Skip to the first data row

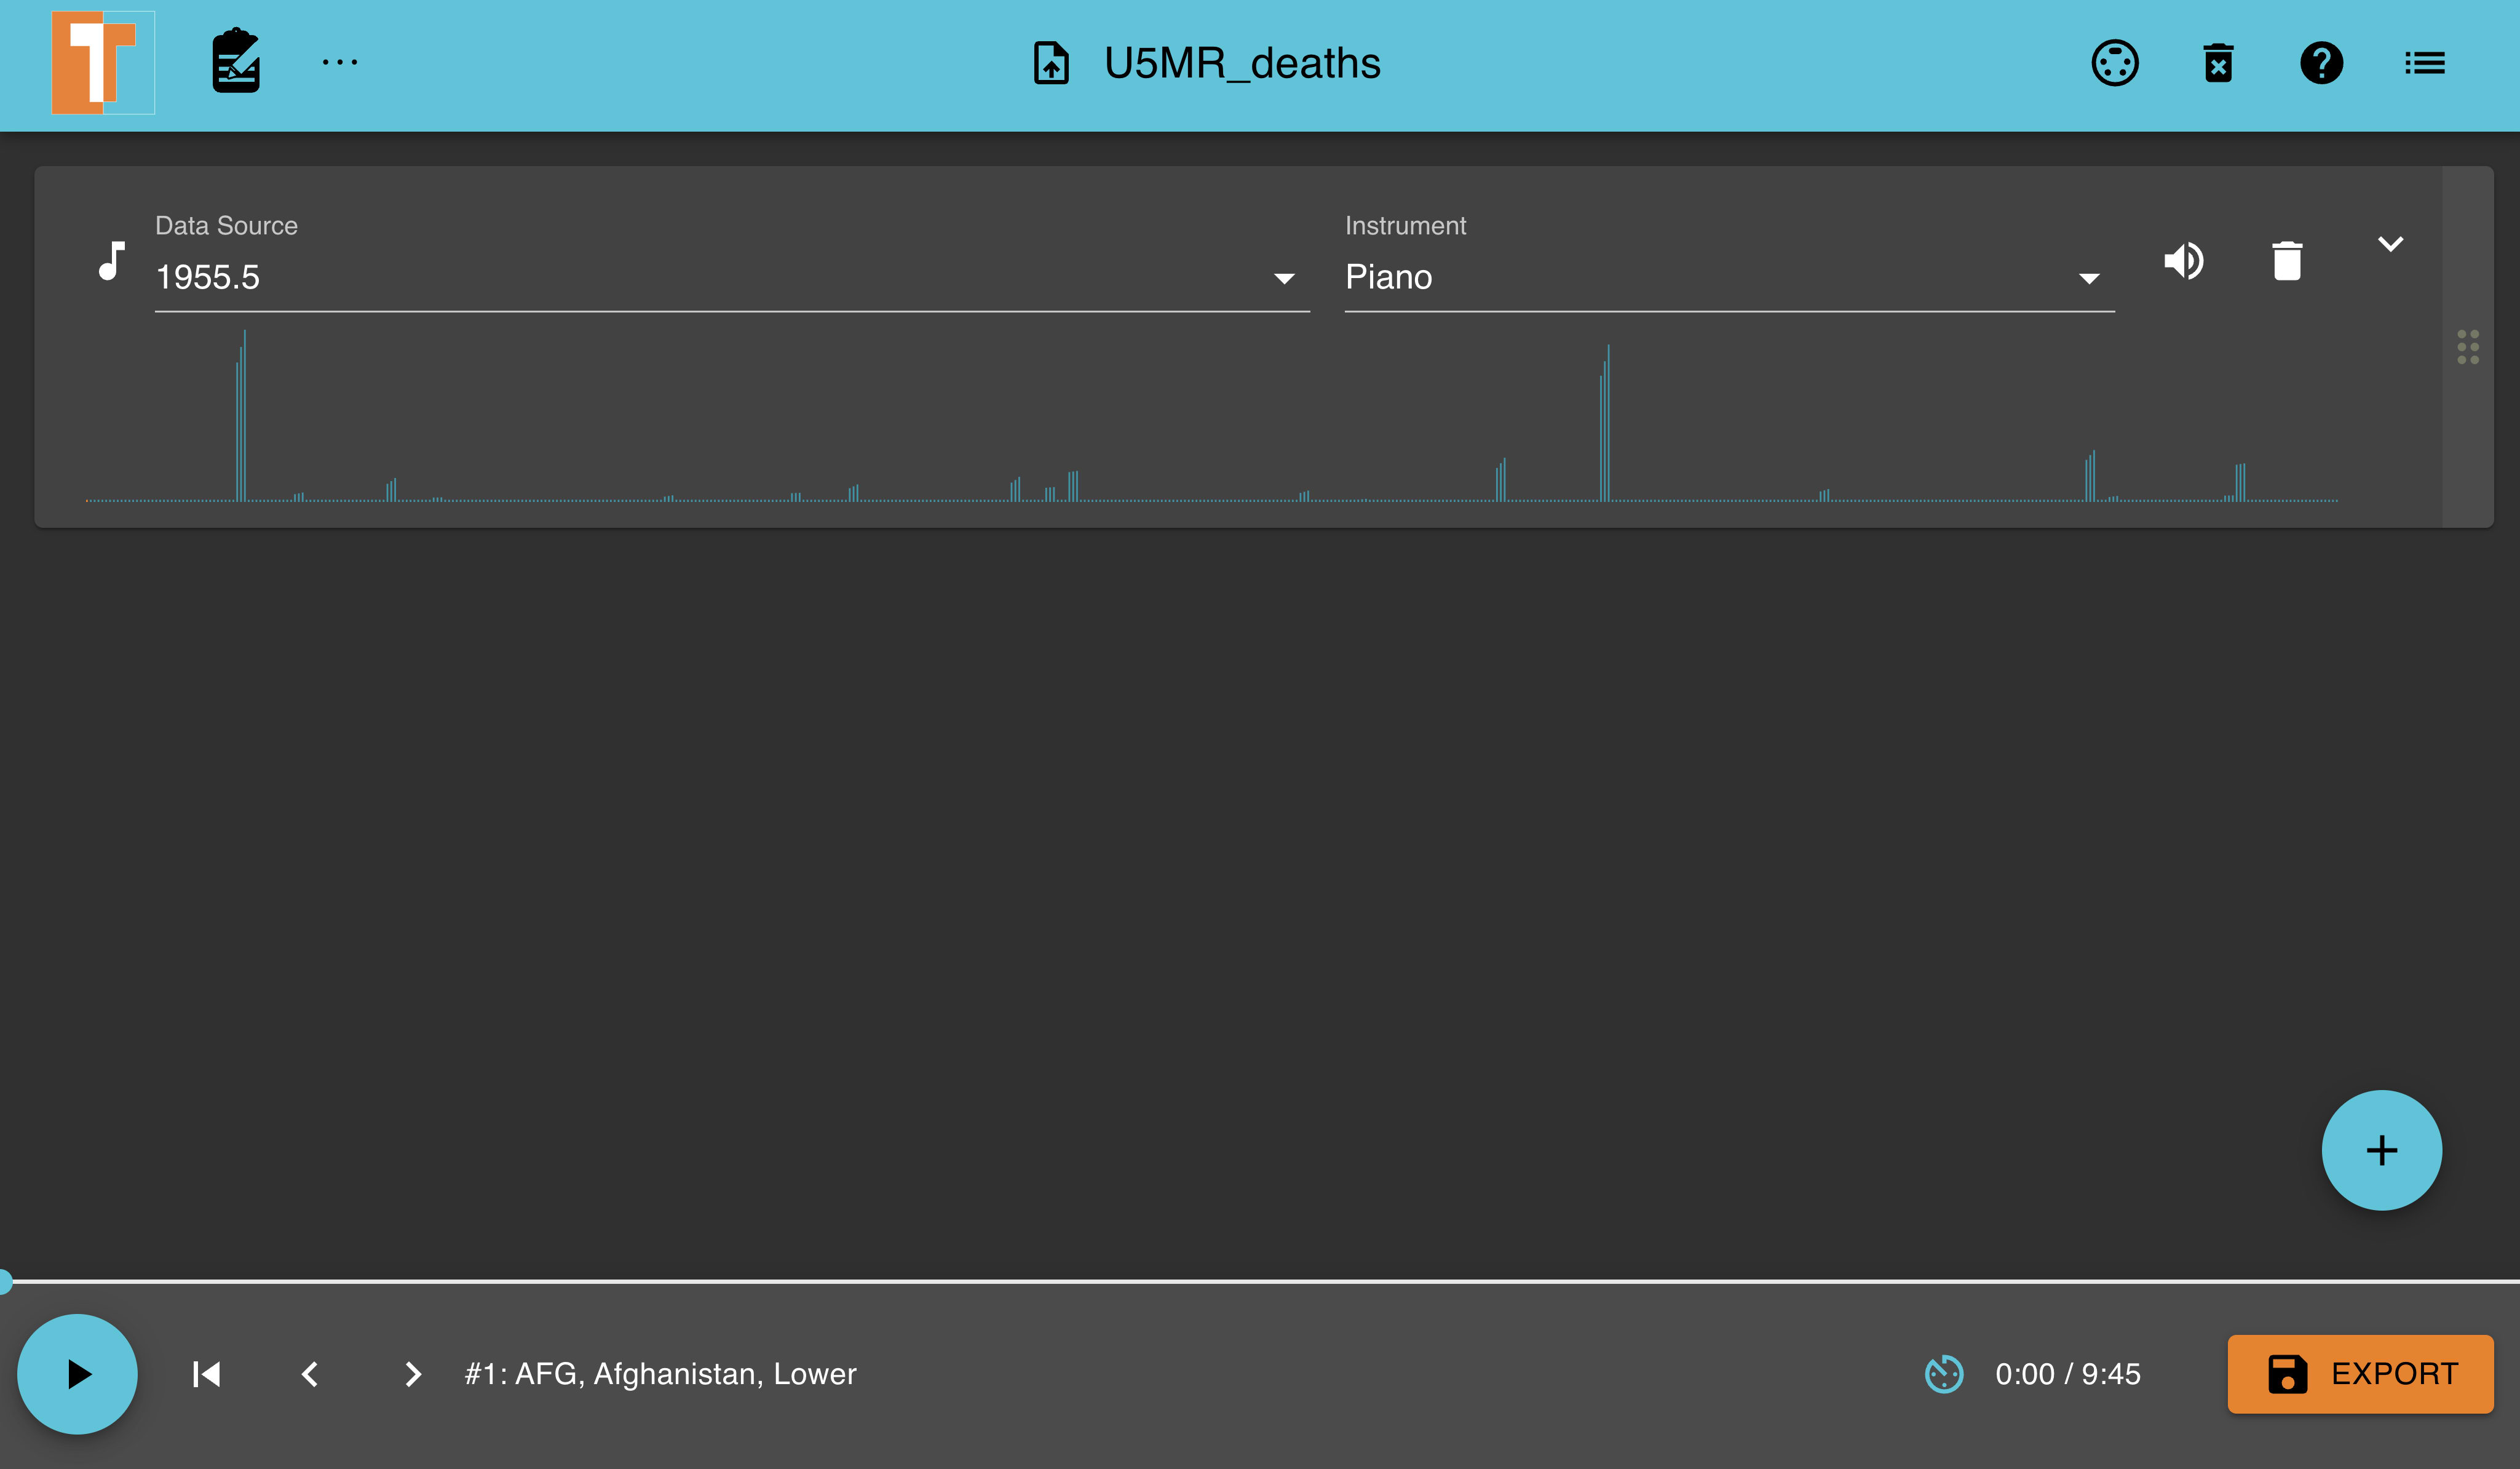(x=206, y=1374)
